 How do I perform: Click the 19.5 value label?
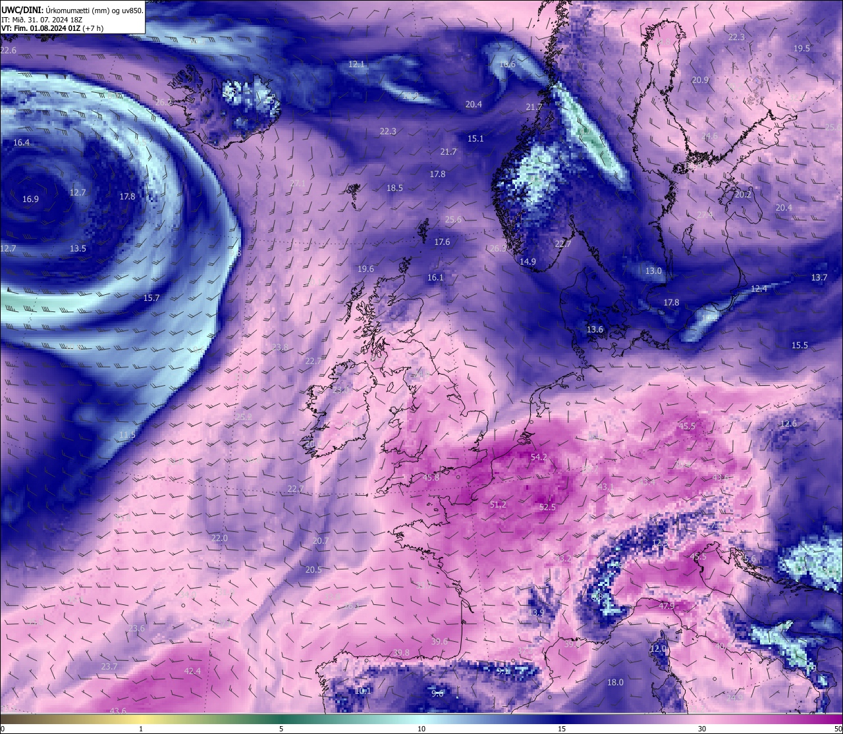(802, 48)
